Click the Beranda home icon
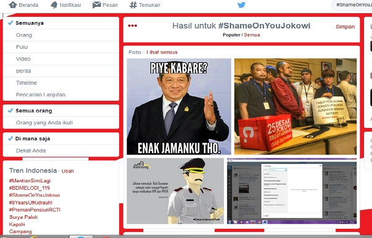Viewport: 372px width, 238px height. coord(12,5)
